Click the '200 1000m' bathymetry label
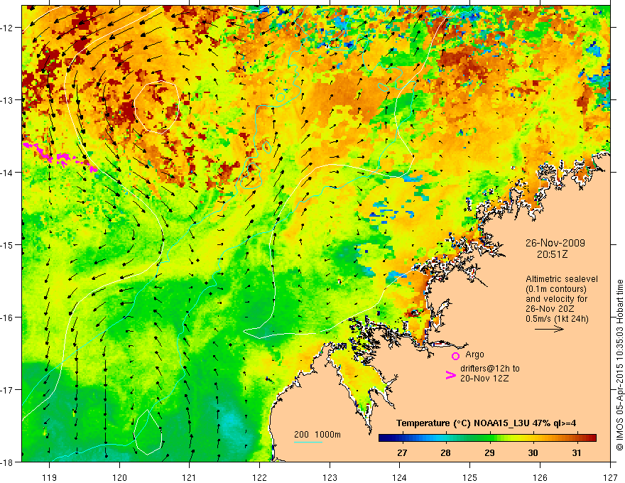This screenshot has width=625, height=483. (x=317, y=435)
